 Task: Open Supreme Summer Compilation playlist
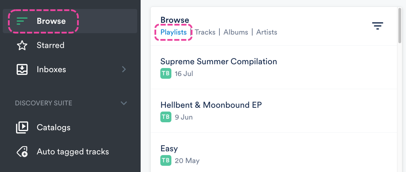pos(218,61)
